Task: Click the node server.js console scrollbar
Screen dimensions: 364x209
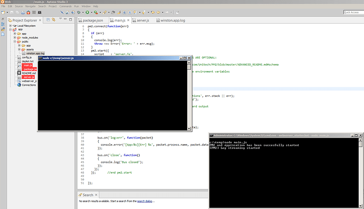Action: (189, 95)
